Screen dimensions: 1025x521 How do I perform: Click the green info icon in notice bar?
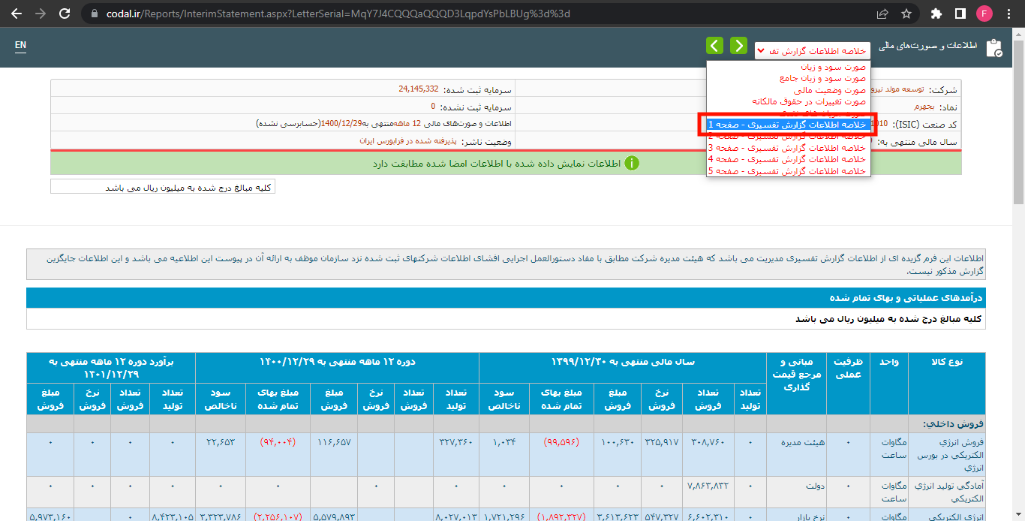pos(632,163)
